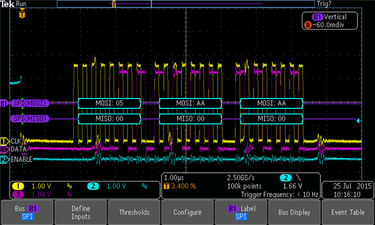Screen dimensions: 375x225
Task: Click the record view bar at top
Action: [186, 4]
